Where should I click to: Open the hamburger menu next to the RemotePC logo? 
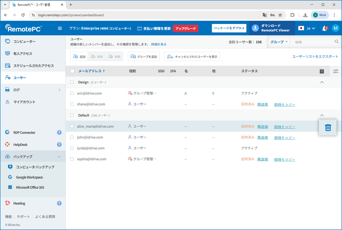click(x=60, y=28)
